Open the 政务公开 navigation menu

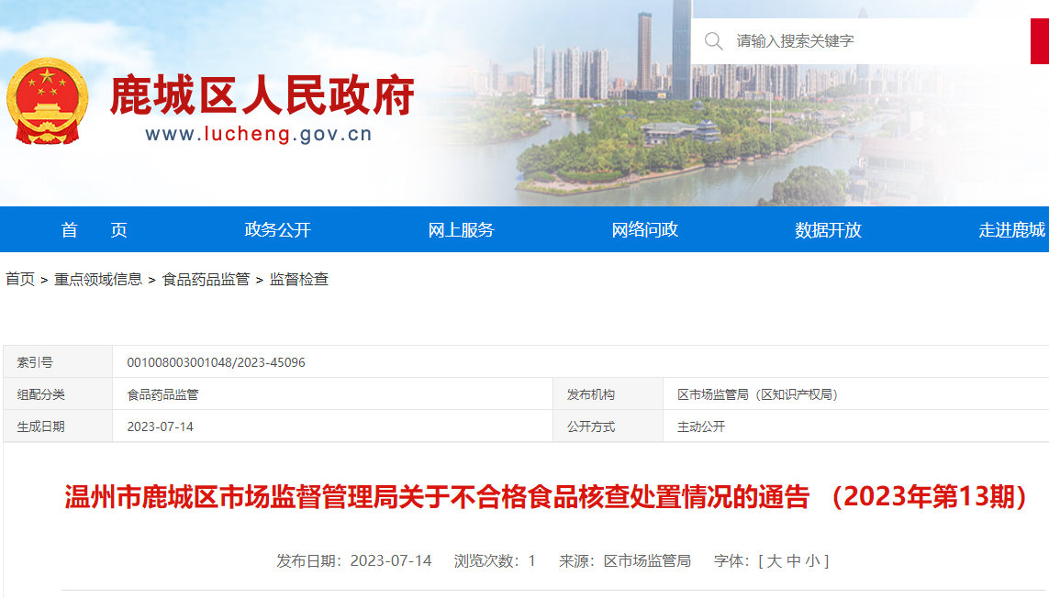point(277,230)
